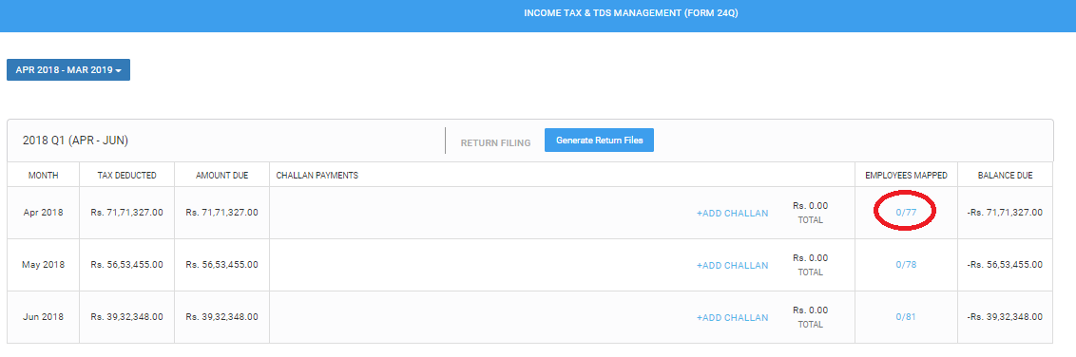The height and width of the screenshot is (357, 1076).
Task: Click the BALANCE DUE column header
Action: point(1006,176)
